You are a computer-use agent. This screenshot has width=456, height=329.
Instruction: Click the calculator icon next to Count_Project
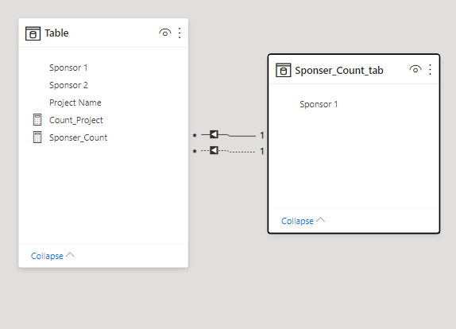pyautogui.click(x=37, y=120)
